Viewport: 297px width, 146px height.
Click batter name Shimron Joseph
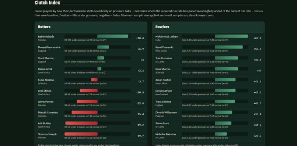(x=47, y=134)
